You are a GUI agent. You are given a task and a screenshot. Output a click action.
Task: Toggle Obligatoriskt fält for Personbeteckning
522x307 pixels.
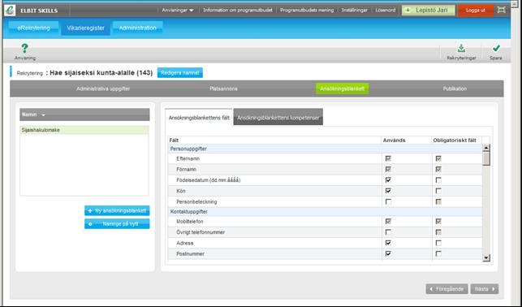pos(438,201)
